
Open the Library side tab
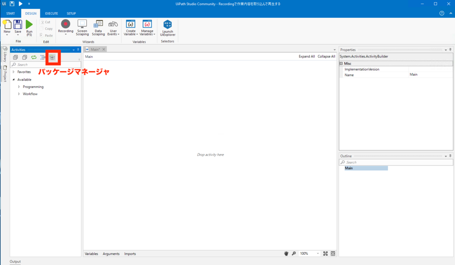click(x=5, y=54)
